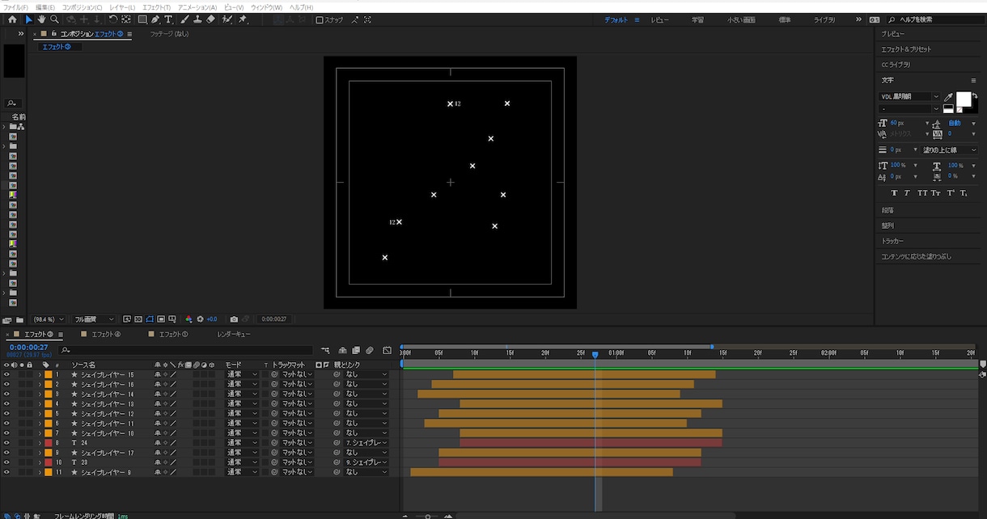Toggle visibility of シェイプレイヤー 9

[6, 472]
